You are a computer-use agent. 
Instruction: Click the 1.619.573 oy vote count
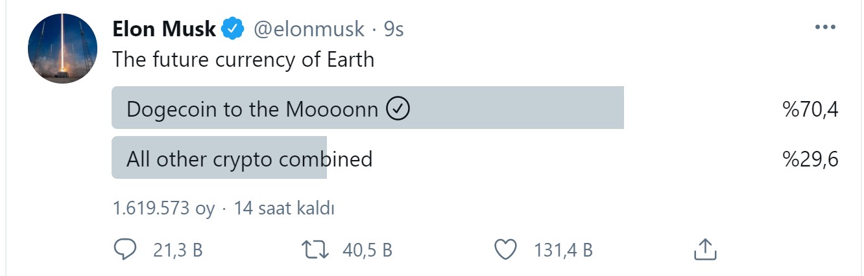(163, 209)
